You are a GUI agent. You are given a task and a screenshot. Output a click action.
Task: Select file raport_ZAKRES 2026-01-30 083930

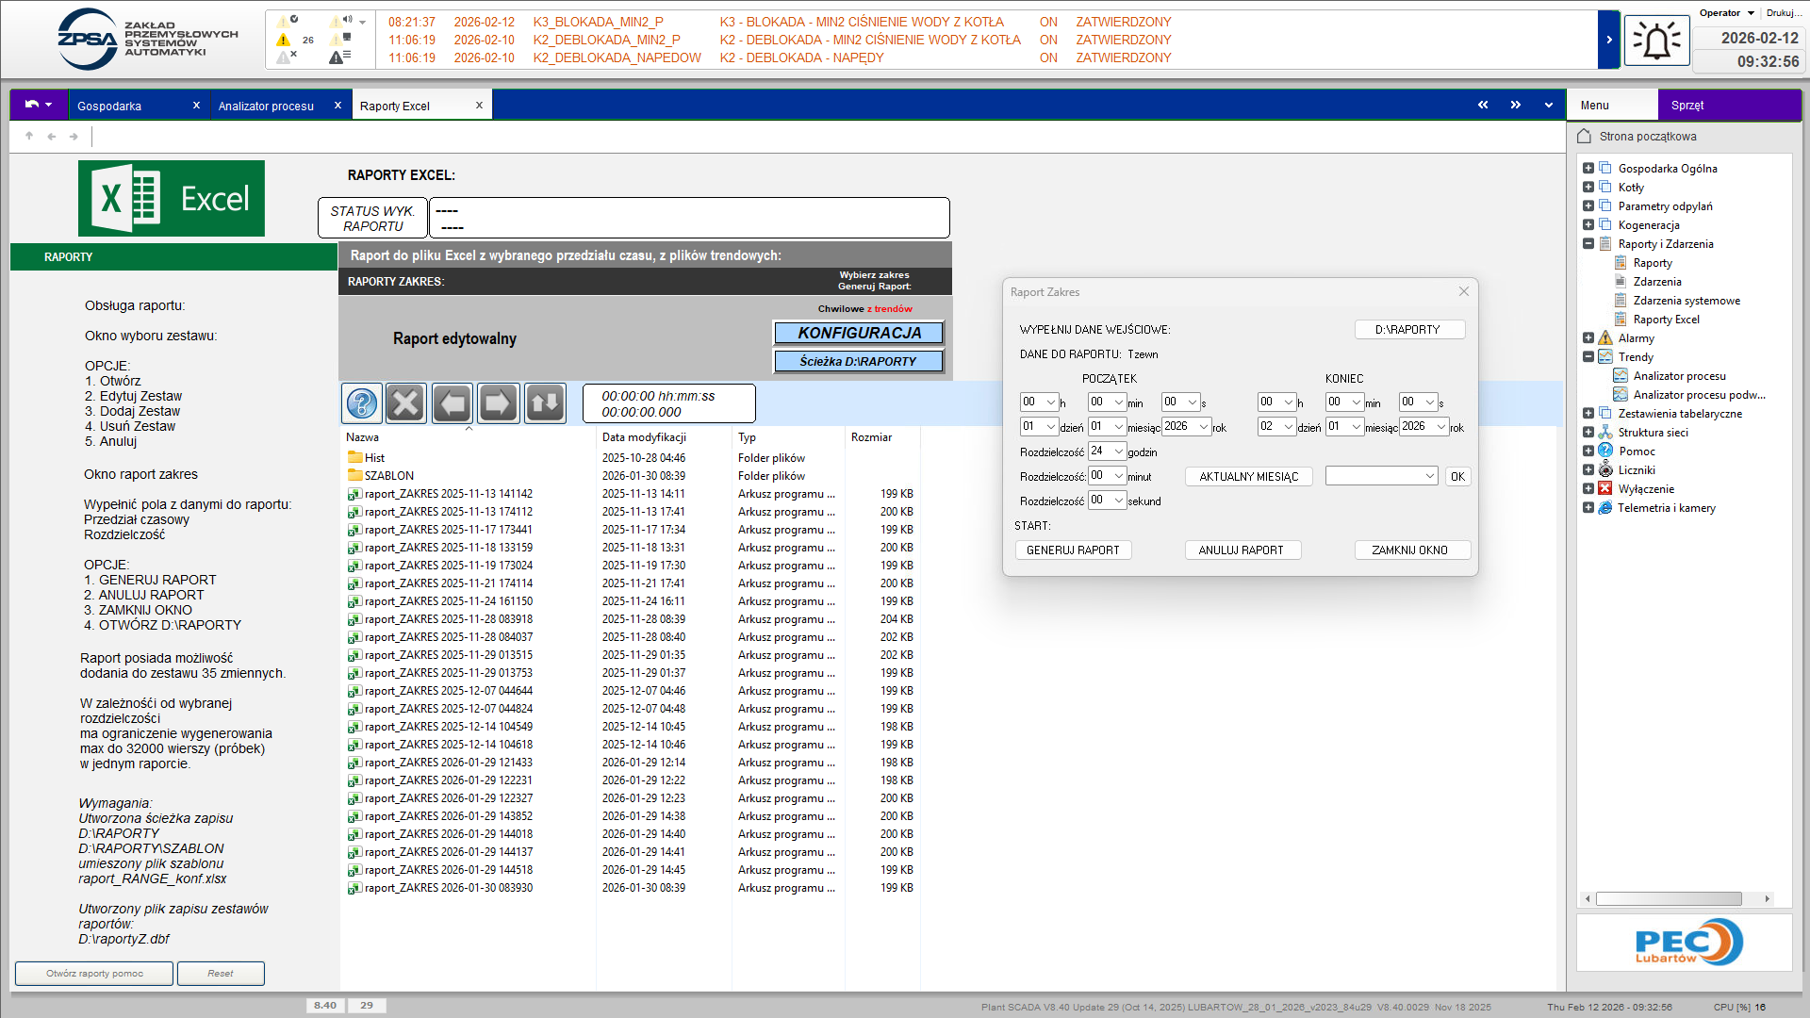(448, 888)
